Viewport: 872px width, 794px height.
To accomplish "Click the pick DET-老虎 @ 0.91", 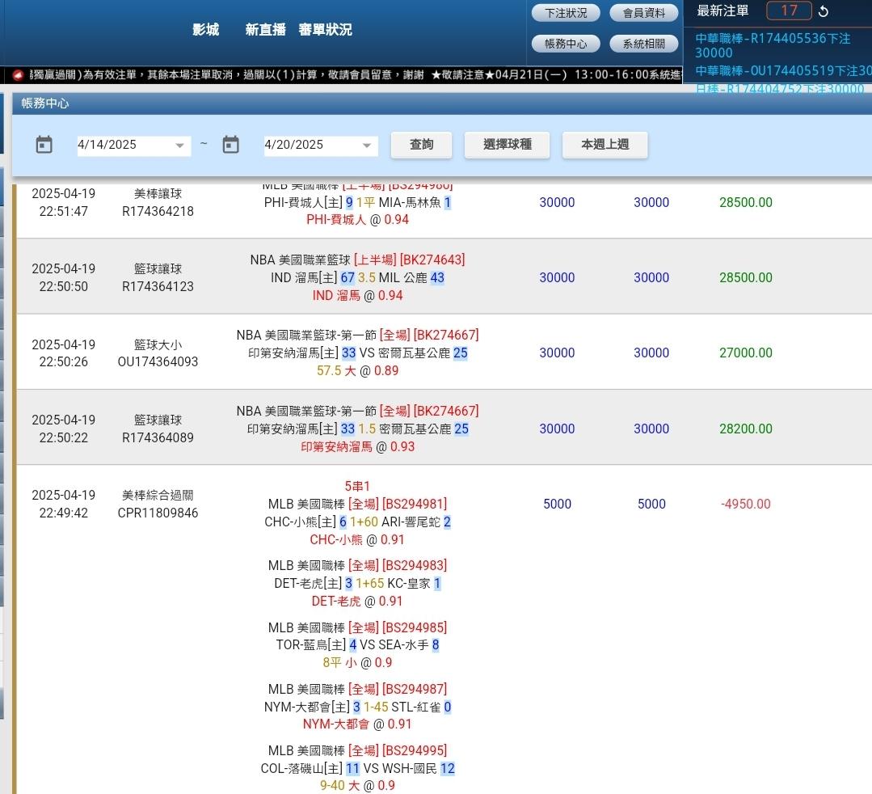I will pyautogui.click(x=357, y=602).
